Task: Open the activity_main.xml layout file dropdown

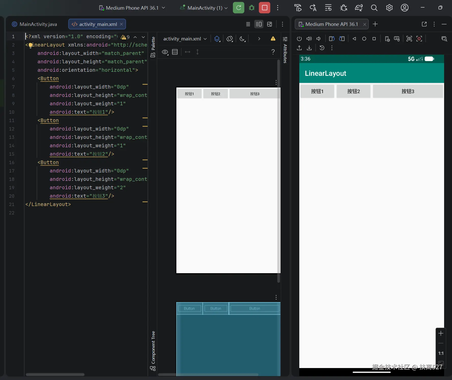Action: tap(185, 39)
